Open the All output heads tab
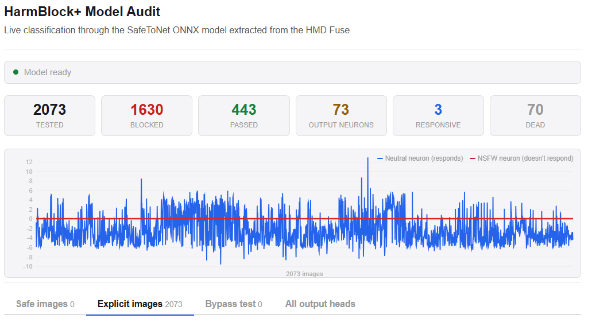The height and width of the screenshot is (322, 592). click(320, 304)
